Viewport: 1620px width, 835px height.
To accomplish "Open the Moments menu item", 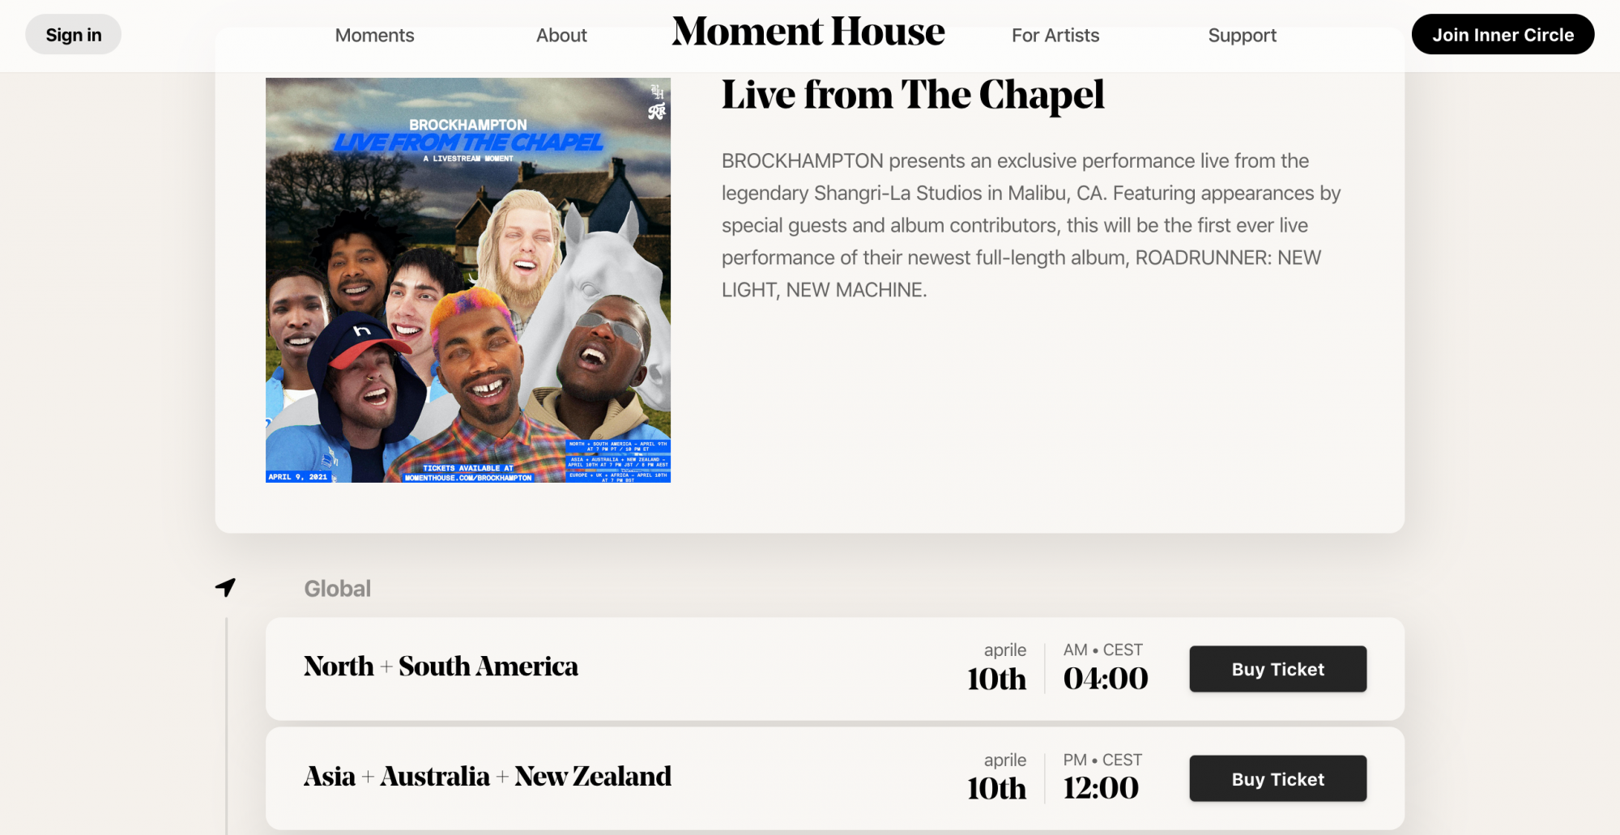I will (374, 36).
